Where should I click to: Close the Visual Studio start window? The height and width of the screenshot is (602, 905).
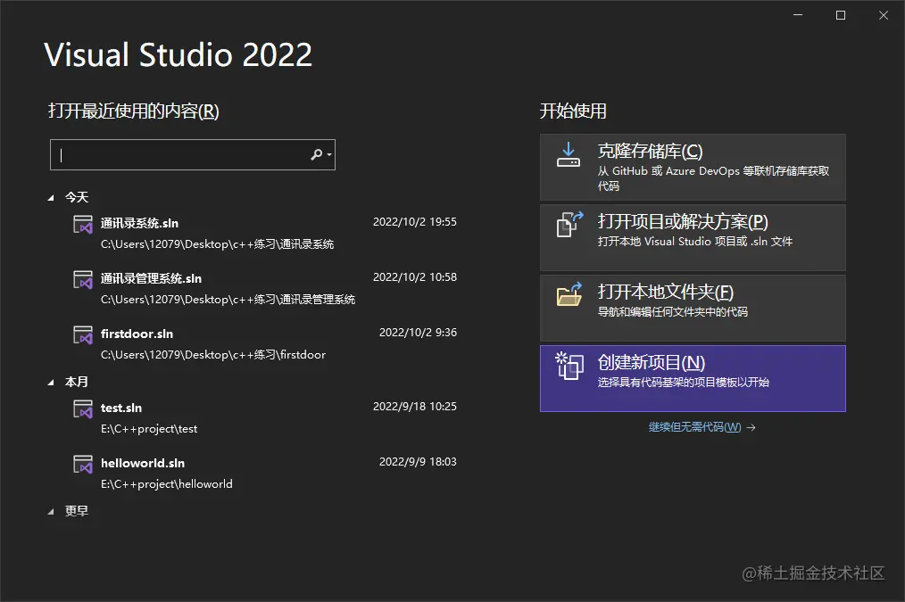[x=883, y=15]
